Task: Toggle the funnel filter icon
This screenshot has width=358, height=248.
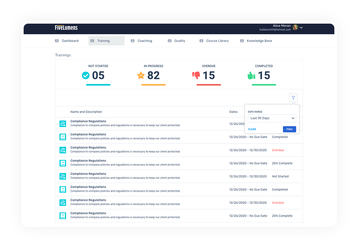Action: pos(293,98)
